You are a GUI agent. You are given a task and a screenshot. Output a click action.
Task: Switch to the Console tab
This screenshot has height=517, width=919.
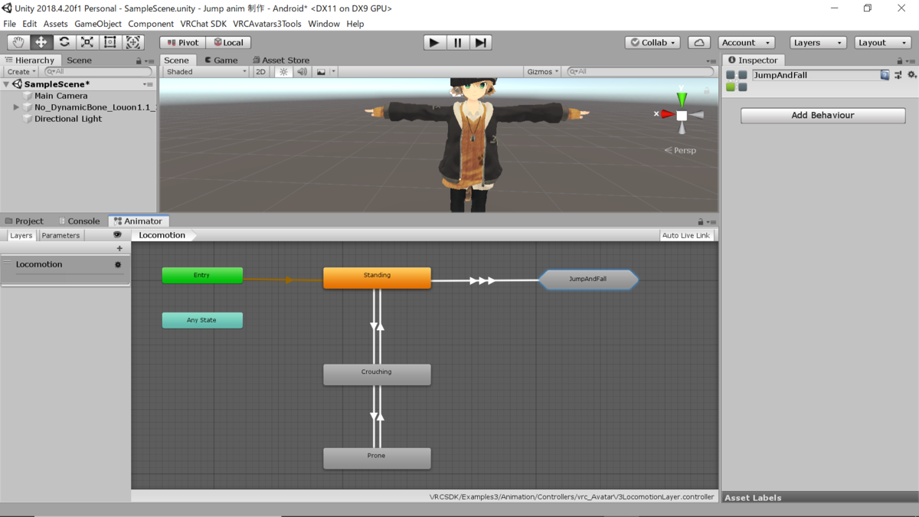pyautogui.click(x=80, y=221)
